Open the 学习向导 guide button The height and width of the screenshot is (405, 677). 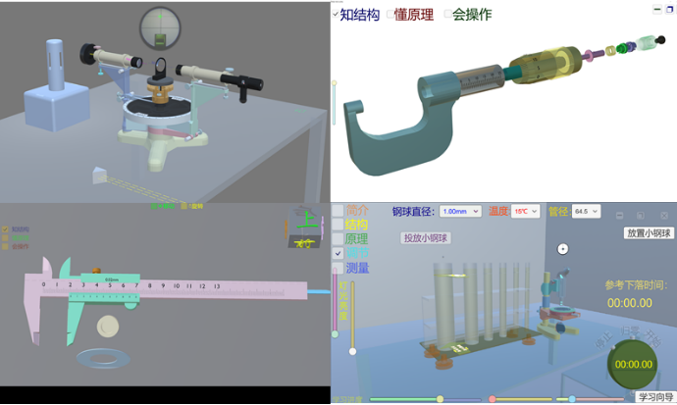tap(654, 396)
